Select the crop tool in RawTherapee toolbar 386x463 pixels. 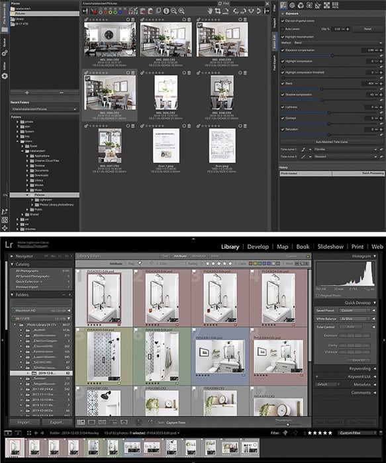click(218, 11)
